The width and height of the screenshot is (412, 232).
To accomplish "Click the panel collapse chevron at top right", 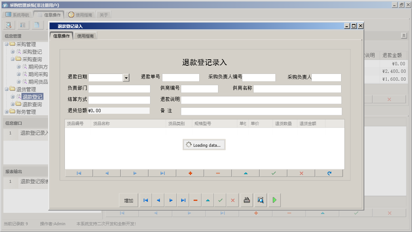I will [x=404, y=35].
